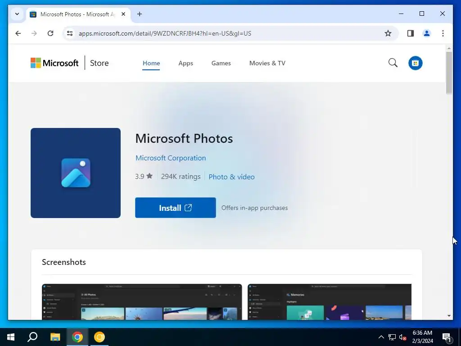
Task: Click the address bar URL
Action: tap(165, 33)
